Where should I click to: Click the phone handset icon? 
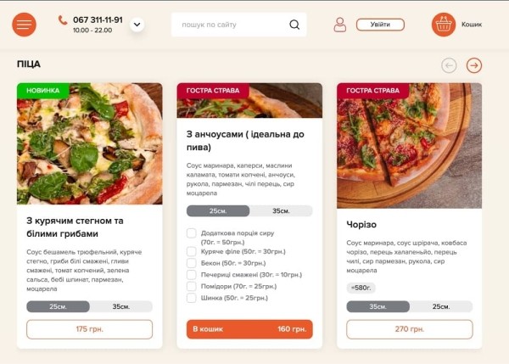[63, 20]
